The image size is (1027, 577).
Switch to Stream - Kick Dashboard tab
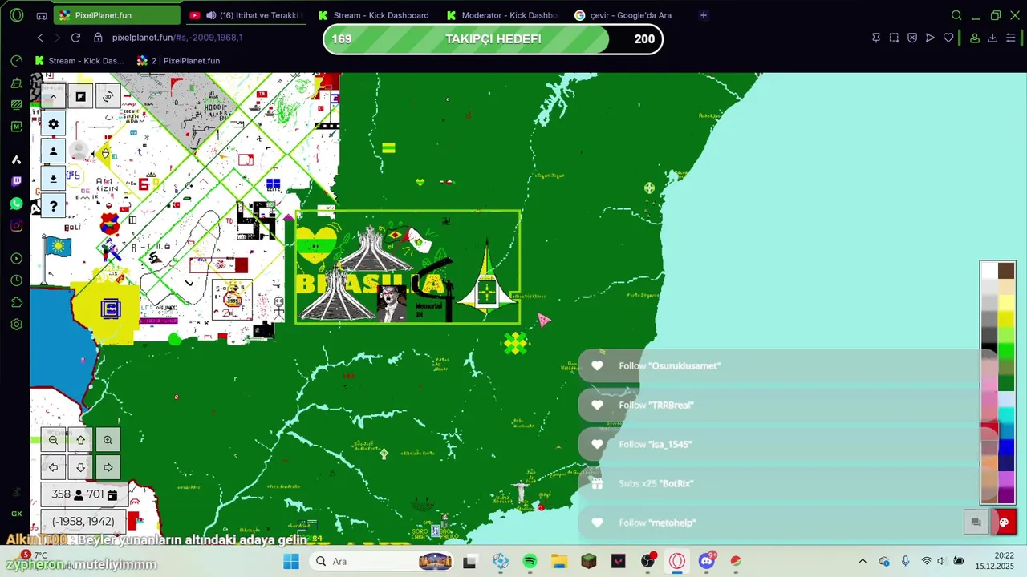[x=373, y=15]
